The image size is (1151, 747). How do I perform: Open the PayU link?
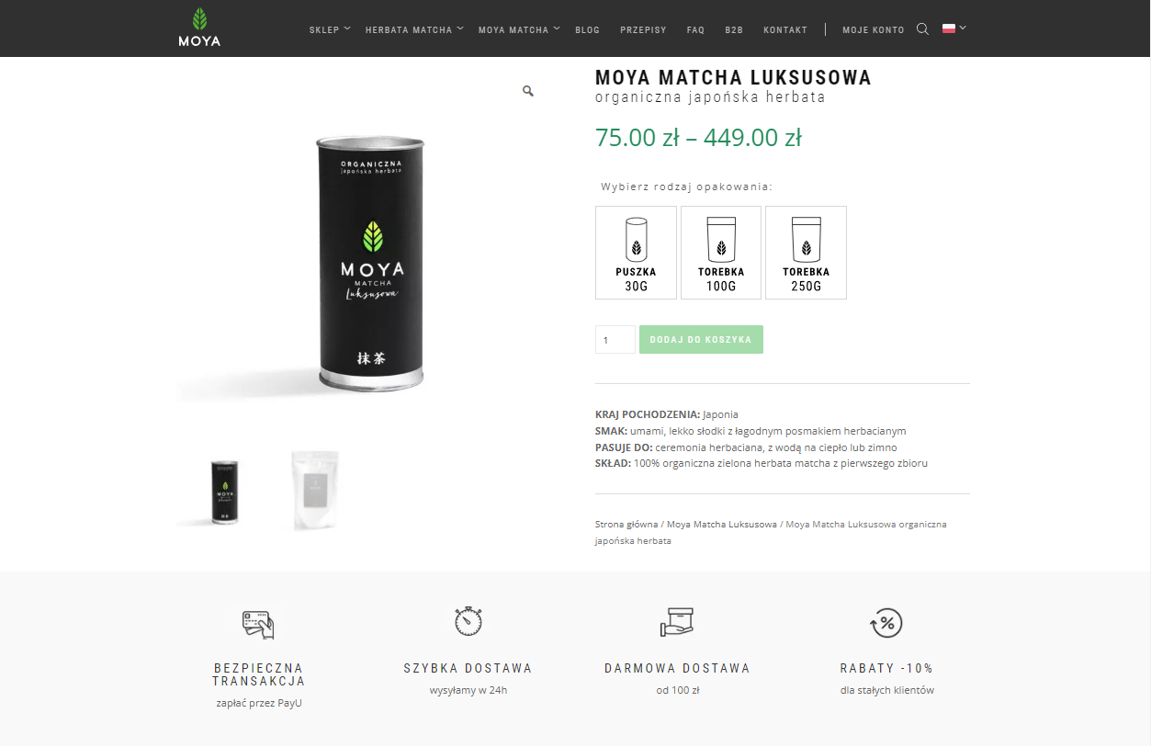(289, 703)
